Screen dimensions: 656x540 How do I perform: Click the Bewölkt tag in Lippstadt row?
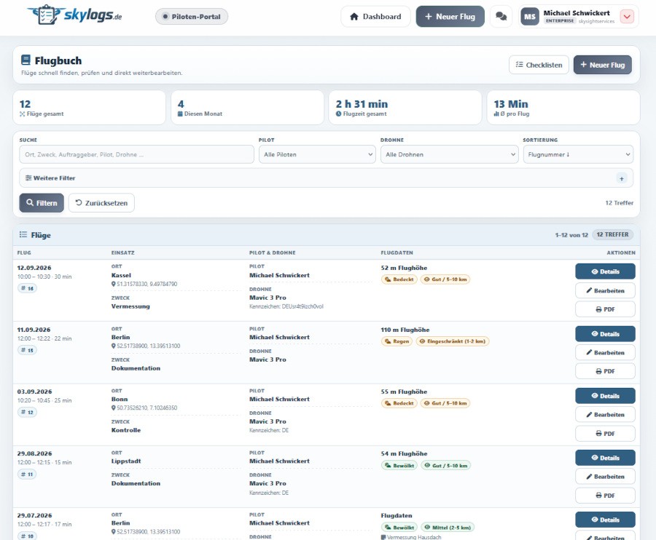[x=399, y=465]
